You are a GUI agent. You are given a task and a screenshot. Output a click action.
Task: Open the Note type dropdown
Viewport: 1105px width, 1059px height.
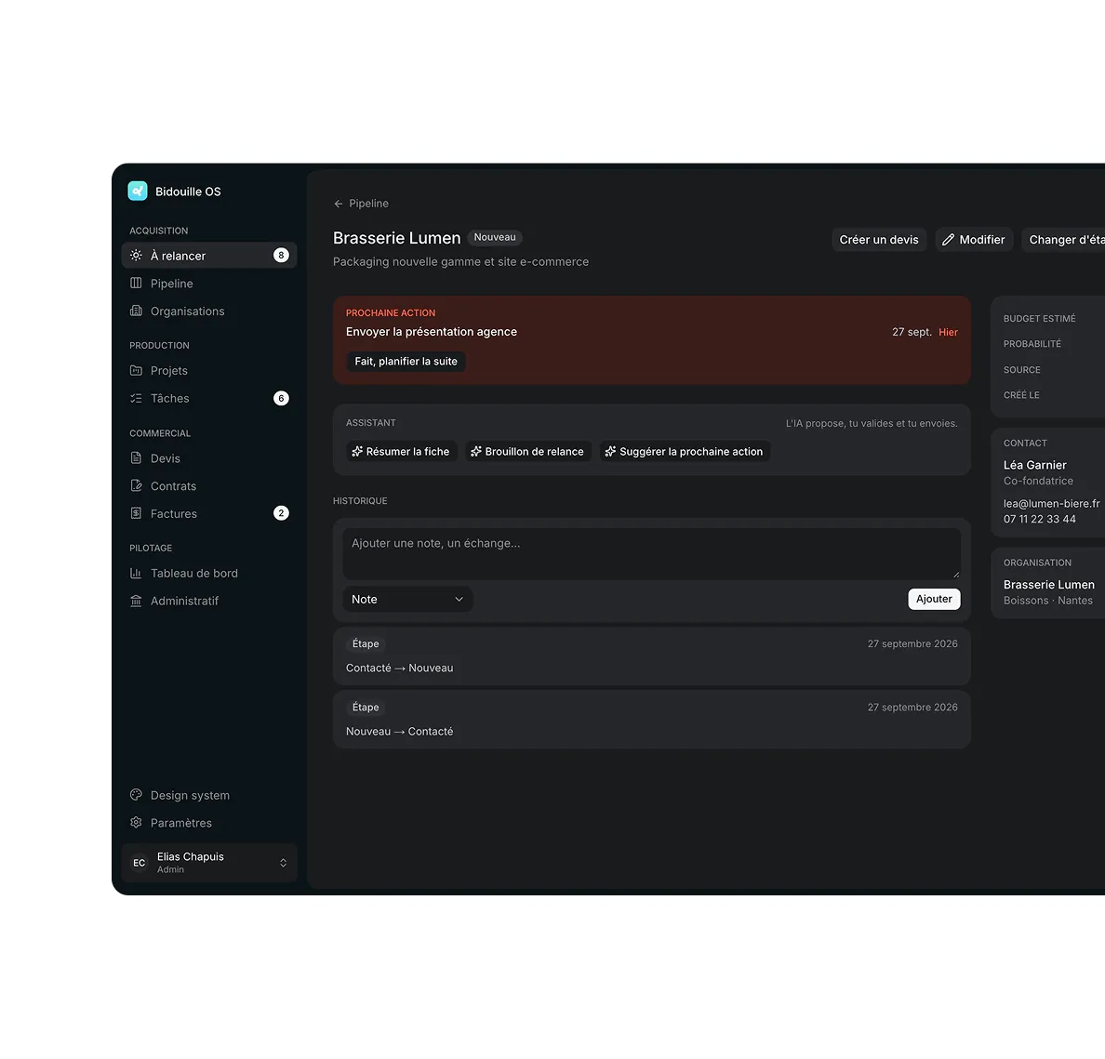(407, 599)
